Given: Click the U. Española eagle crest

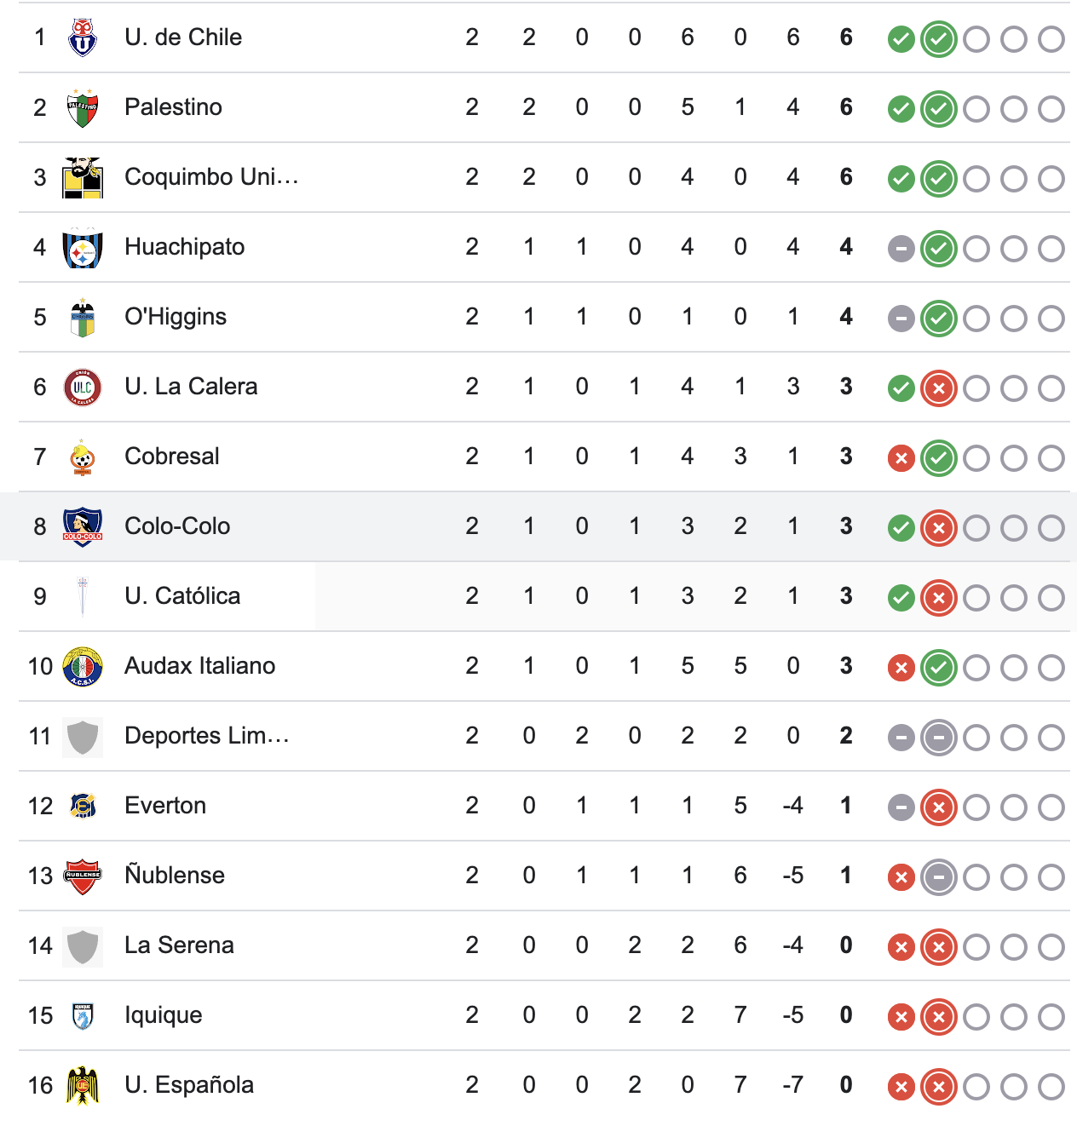Looking at the screenshot, I should click(83, 1086).
